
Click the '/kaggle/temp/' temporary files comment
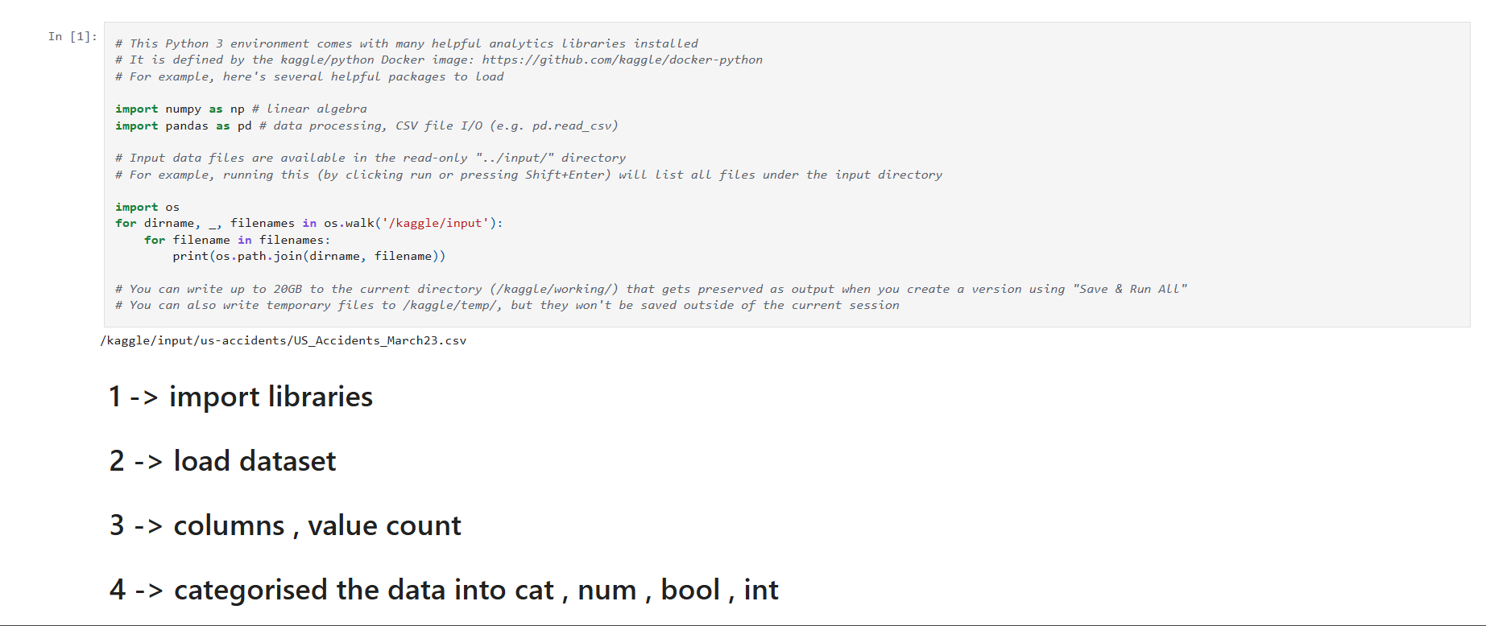click(x=507, y=305)
